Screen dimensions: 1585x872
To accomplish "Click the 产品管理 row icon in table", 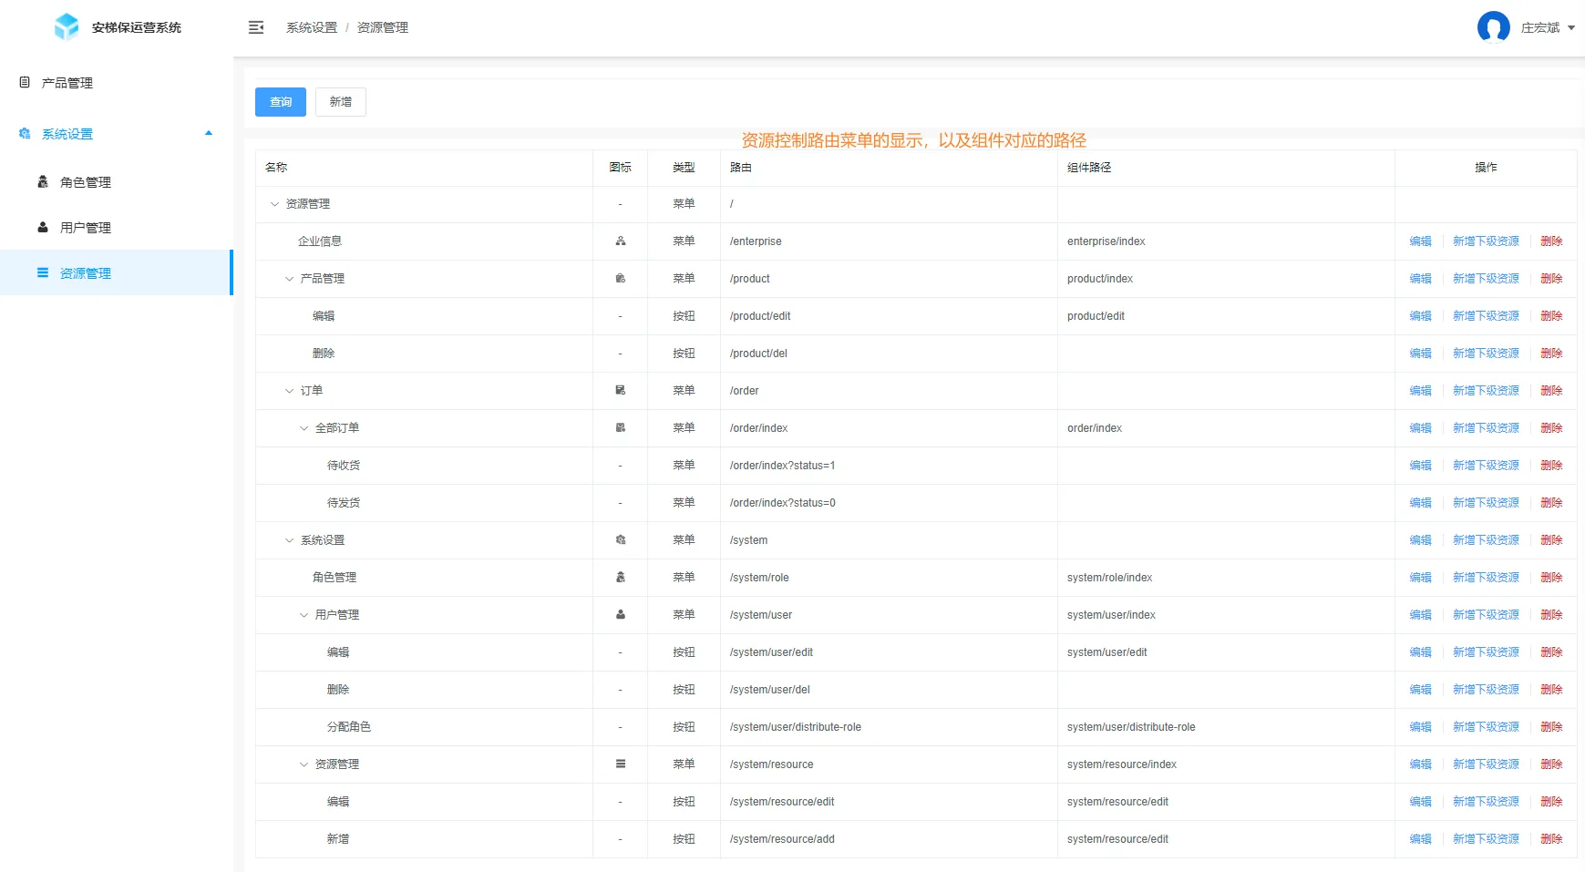I will [x=620, y=279].
